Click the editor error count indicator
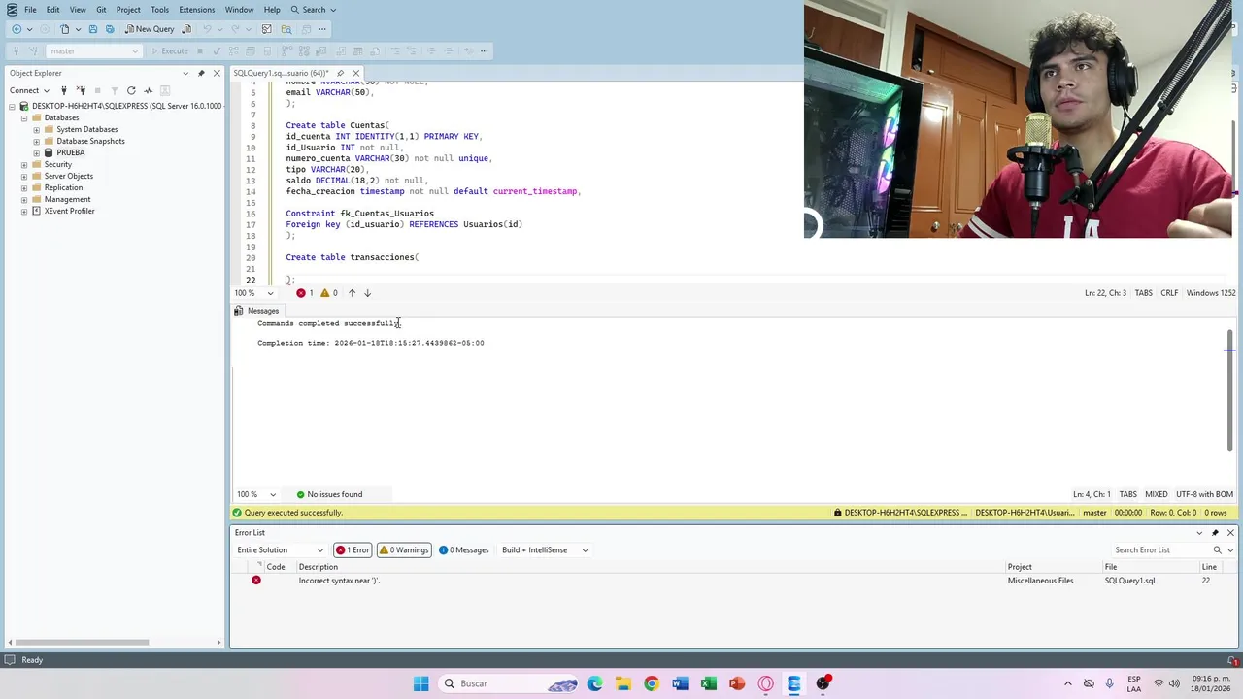 point(305,293)
